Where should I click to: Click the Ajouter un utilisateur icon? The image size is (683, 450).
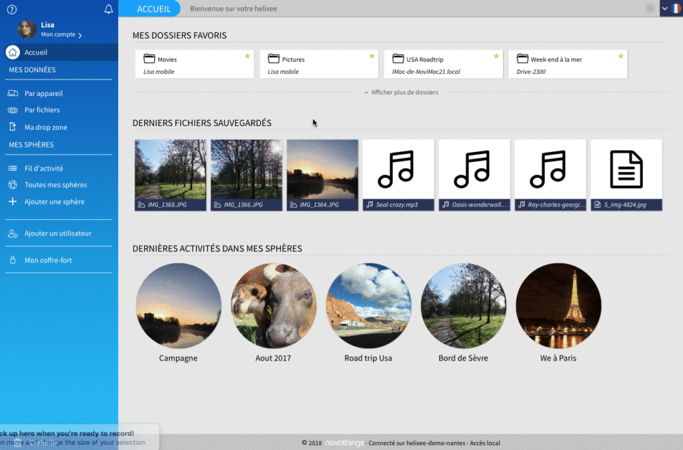coord(12,234)
